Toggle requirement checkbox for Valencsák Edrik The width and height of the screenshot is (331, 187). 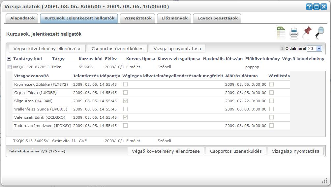(x=125, y=117)
